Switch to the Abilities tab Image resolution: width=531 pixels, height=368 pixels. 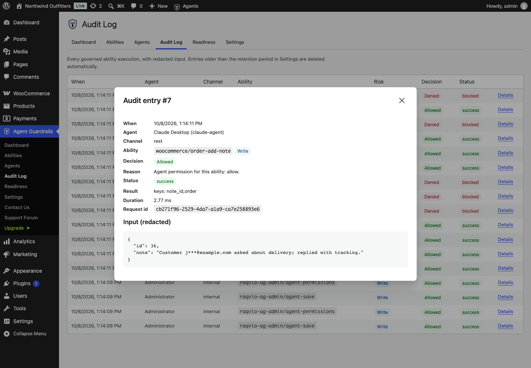tap(115, 42)
